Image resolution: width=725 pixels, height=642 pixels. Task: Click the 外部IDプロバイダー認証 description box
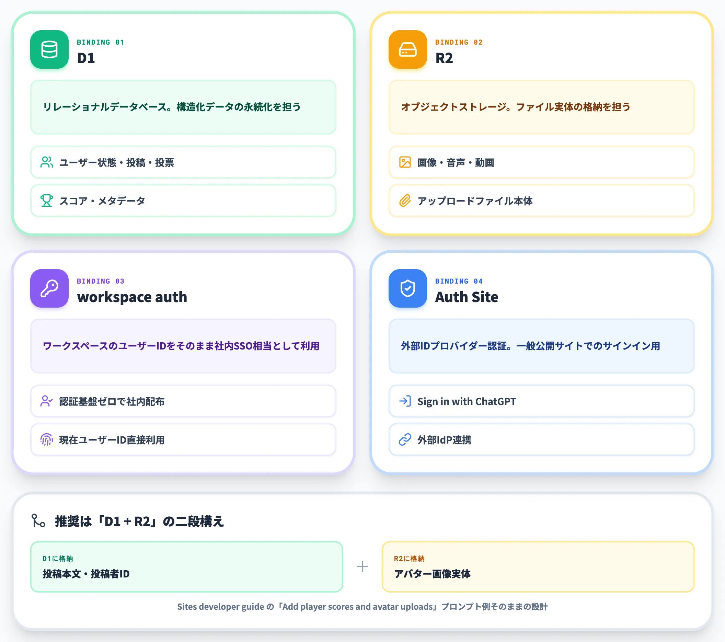click(541, 346)
